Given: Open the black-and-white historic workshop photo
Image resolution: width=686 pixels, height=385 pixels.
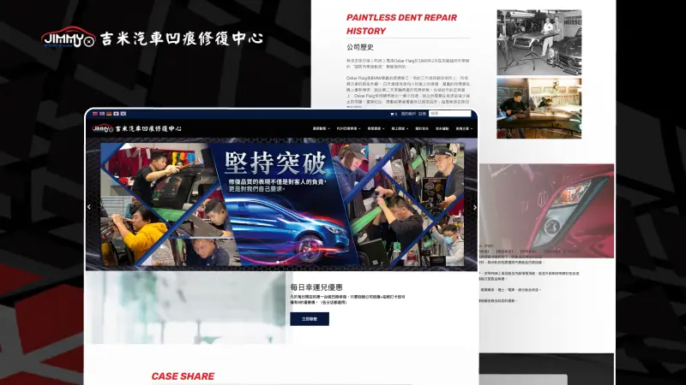Looking at the screenshot, I should coord(539,42).
